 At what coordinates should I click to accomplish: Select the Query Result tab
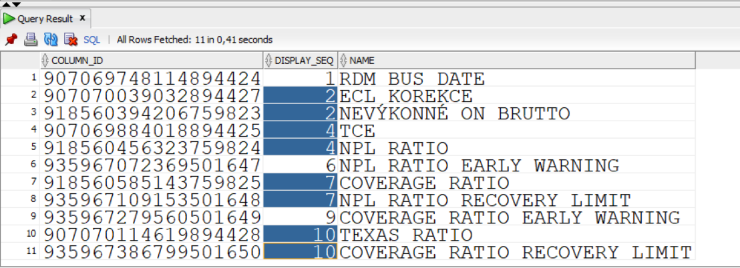point(46,19)
